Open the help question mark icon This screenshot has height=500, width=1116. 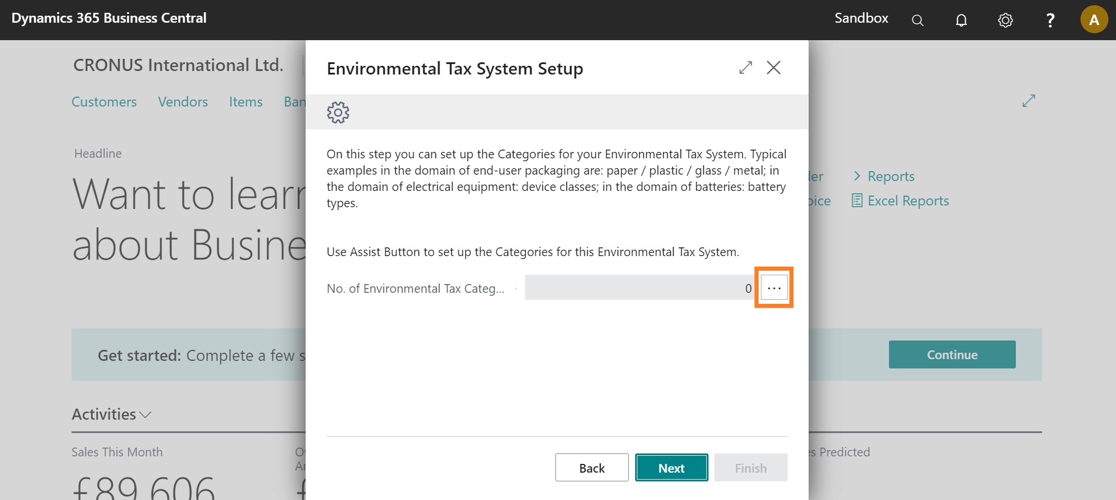pyautogui.click(x=1050, y=20)
